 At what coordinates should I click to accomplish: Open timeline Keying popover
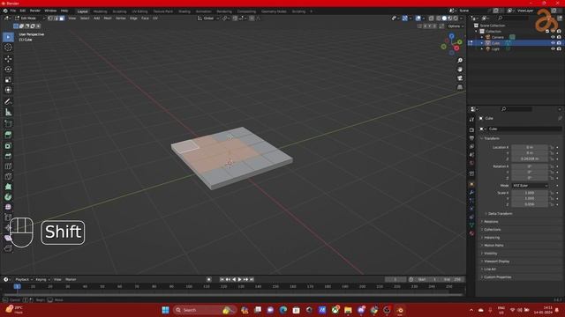42,279
